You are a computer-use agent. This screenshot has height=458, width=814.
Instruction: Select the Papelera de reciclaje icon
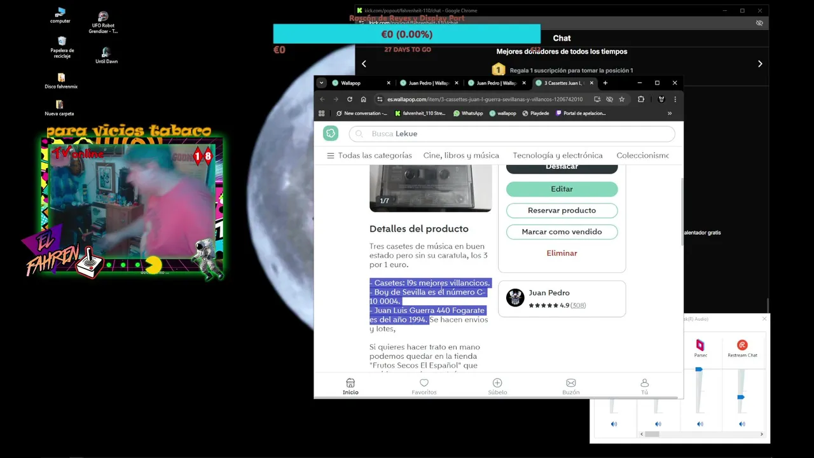pos(62,47)
